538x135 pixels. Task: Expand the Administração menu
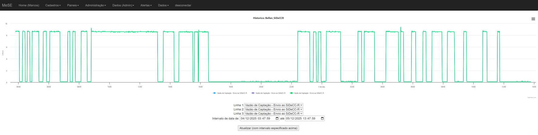95,5
